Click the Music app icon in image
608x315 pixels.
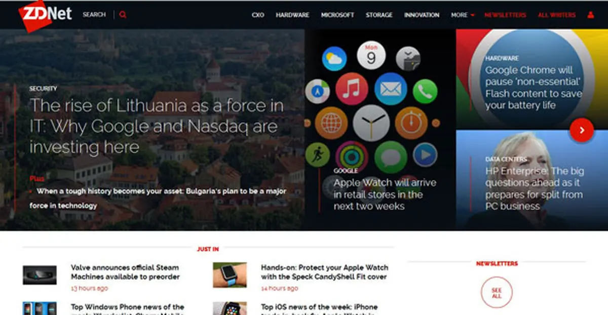[x=351, y=89]
